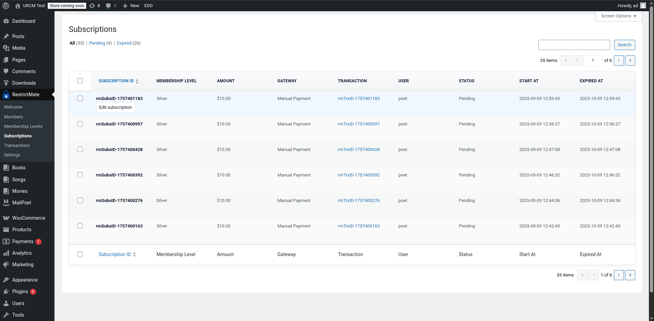The width and height of the screenshot is (654, 321).
Task: Filter subscriptions by Expired
Action: click(124, 43)
